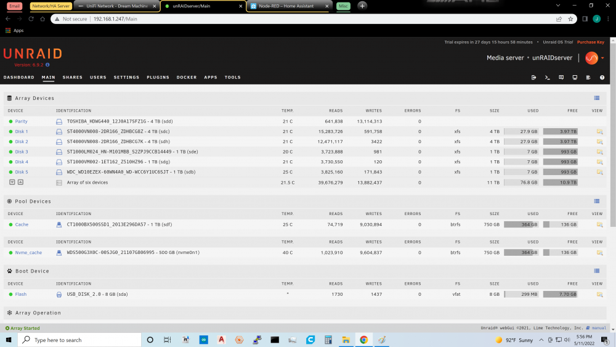
Task: Browse Flash device folder view icon
Action: (x=599, y=295)
